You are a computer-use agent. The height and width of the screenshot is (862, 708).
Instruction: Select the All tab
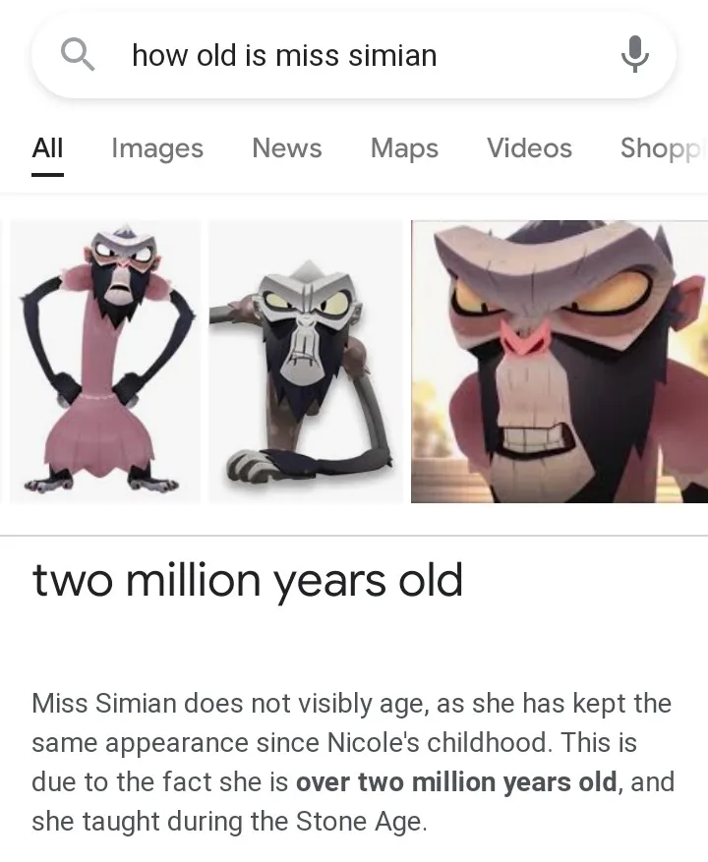(x=47, y=147)
